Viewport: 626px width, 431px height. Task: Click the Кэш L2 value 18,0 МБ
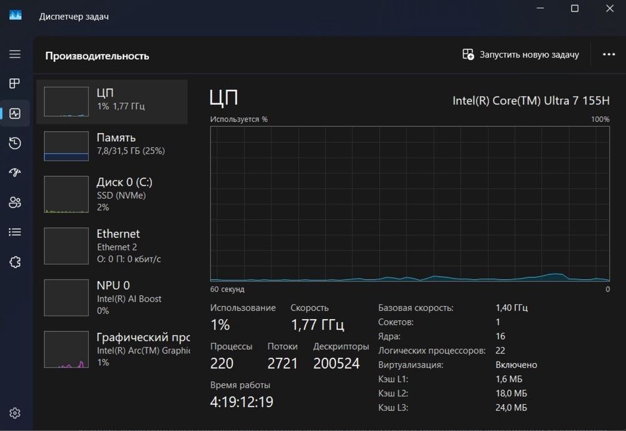511,393
